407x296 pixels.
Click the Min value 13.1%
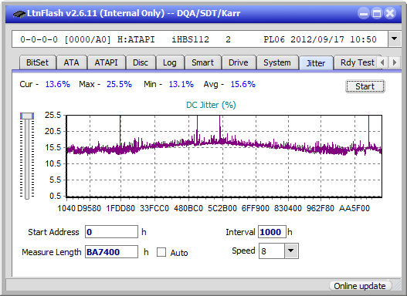pos(181,84)
